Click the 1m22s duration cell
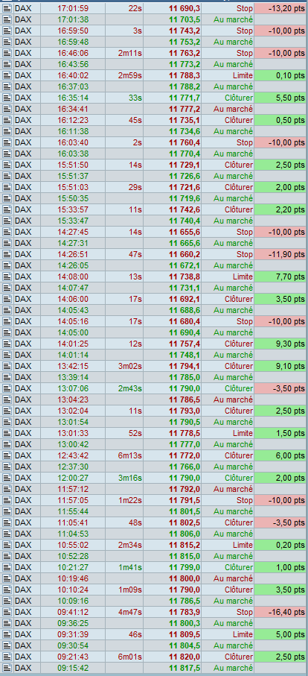The height and width of the screenshot is (676, 308). click(x=125, y=500)
